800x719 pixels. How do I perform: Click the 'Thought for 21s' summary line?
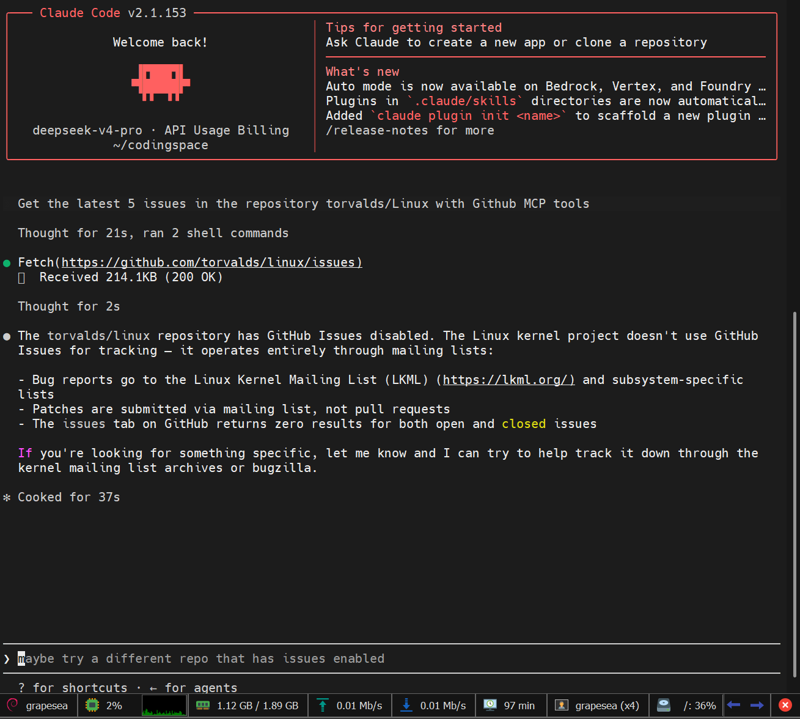click(153, 233)
